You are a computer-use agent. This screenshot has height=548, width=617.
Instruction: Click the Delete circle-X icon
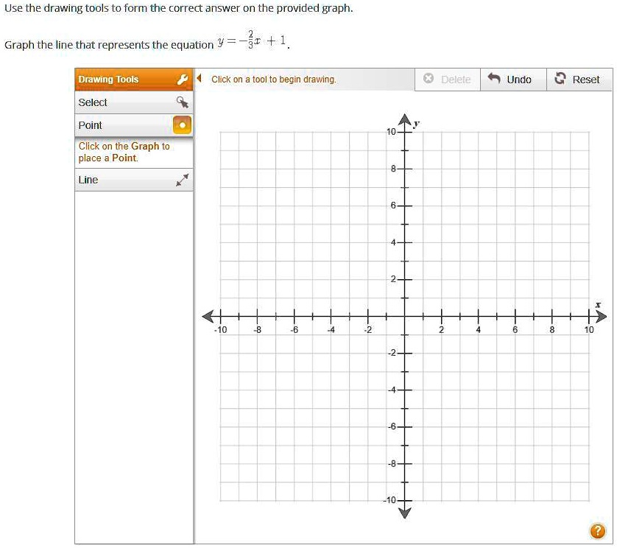427,79
